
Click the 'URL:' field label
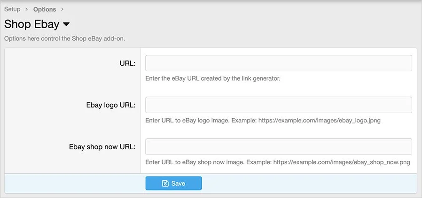[x=127, y=63]
